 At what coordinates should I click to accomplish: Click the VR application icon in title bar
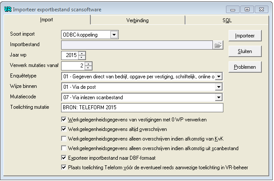(x=8, y=9)
